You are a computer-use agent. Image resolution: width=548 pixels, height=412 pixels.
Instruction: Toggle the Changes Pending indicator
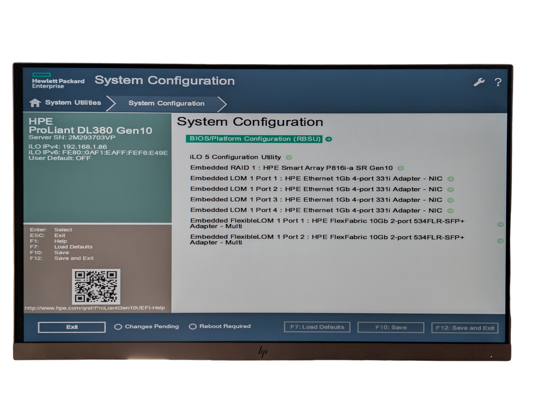coord(118,327)
